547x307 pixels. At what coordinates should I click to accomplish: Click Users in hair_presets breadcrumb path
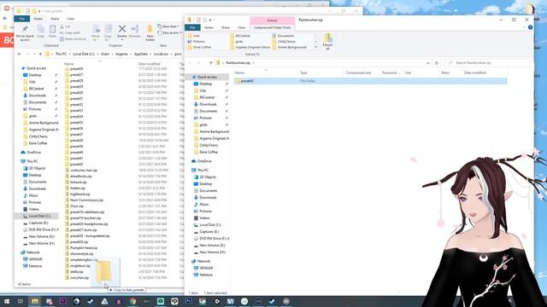pyautogui.click(x=105, y=55)
